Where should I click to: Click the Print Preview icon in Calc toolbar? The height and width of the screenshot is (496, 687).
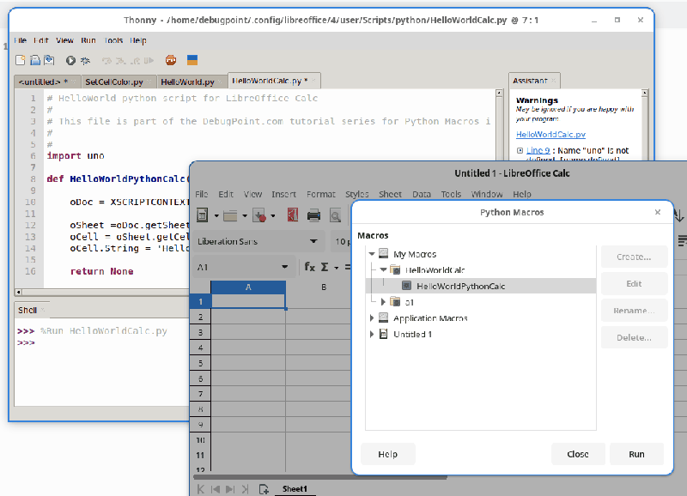(335, 216)
